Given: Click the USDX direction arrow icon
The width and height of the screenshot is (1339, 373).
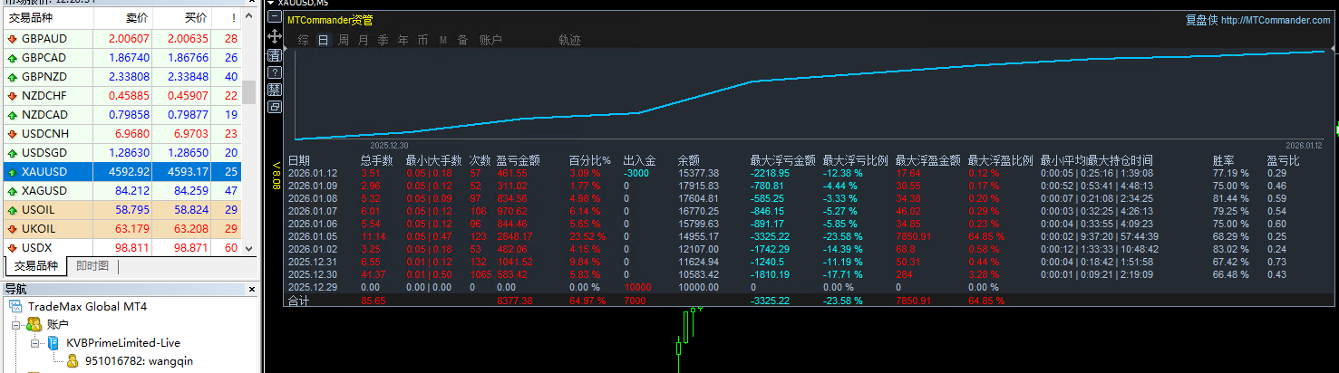Looking at the screenshot, I should pyautogui.click(x=12, y=248).
